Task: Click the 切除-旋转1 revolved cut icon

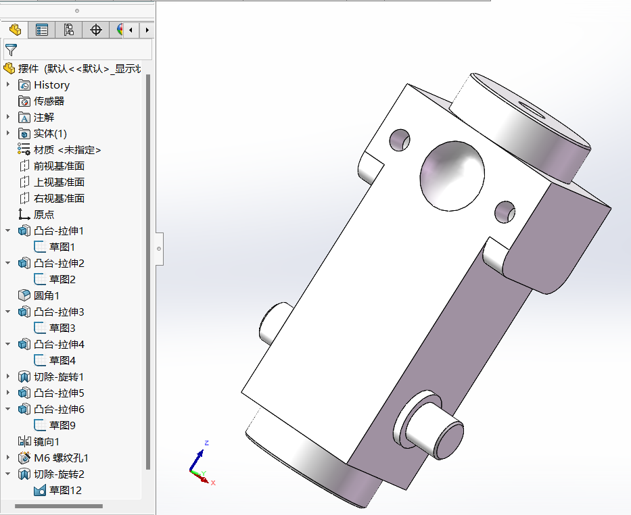Action: pyautogui.click(x=24, y=376)
